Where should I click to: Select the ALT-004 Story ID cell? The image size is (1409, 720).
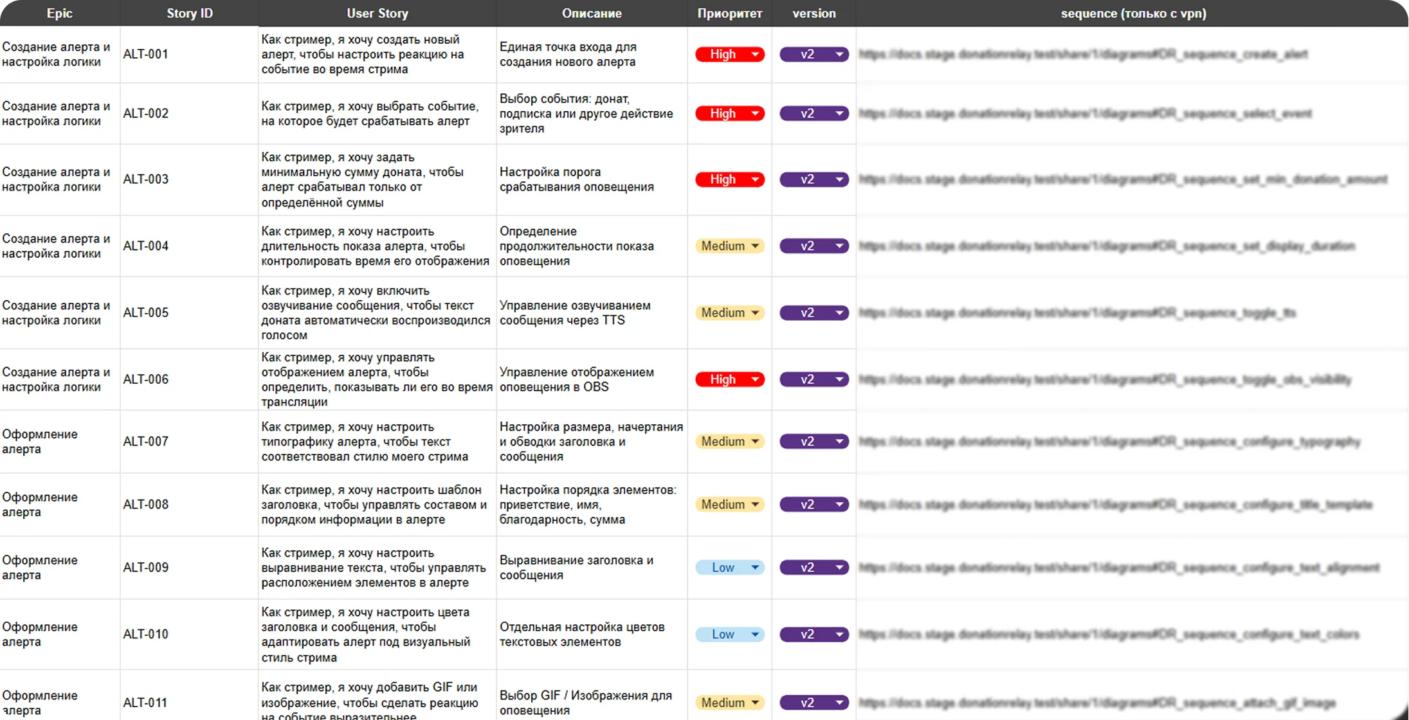point(189,246)
